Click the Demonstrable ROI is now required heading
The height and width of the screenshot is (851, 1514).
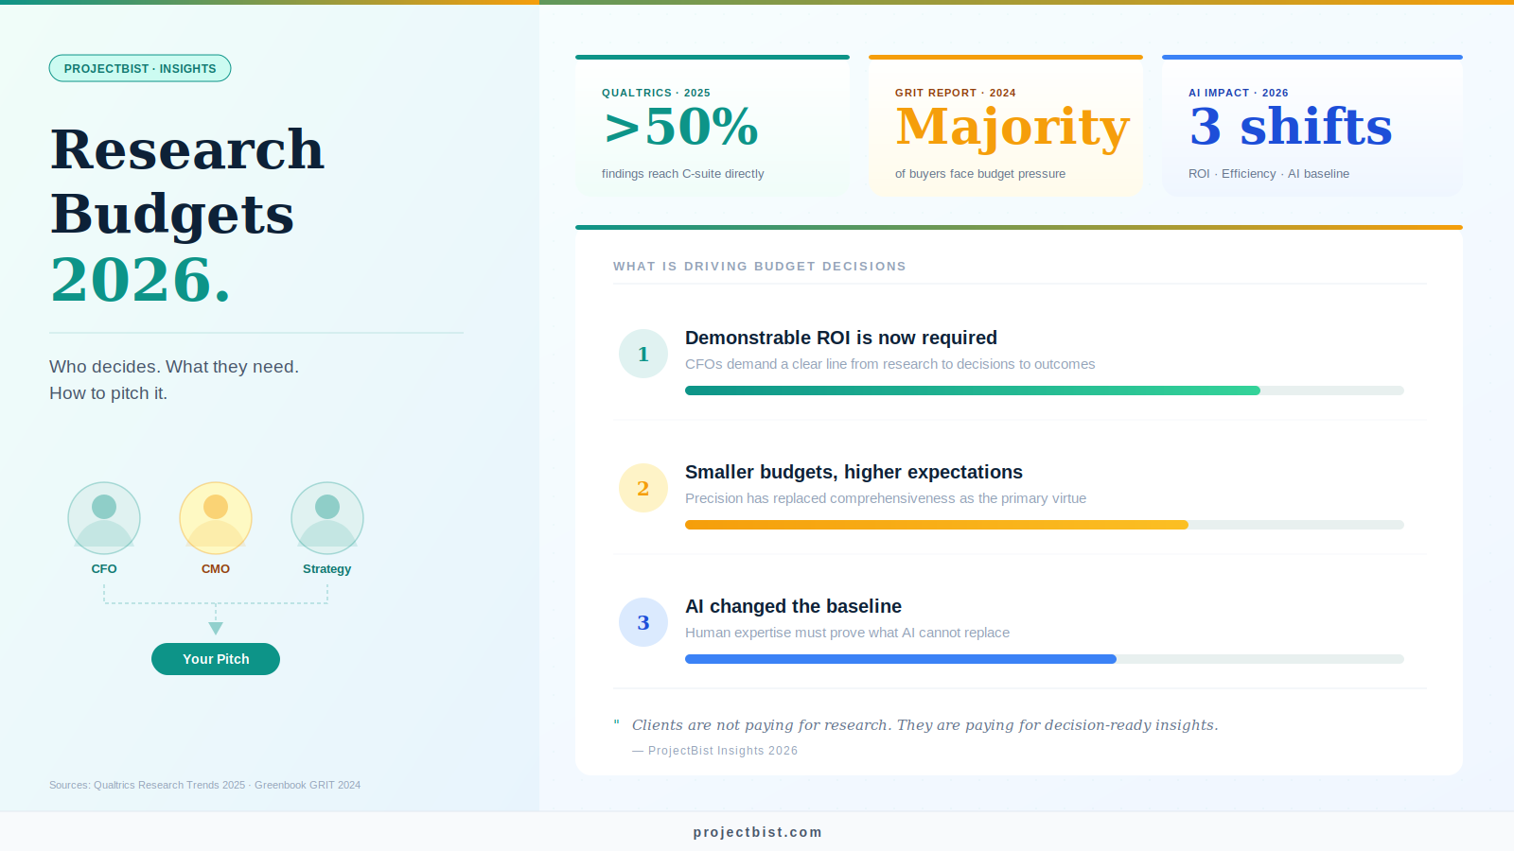pos(841,338)
